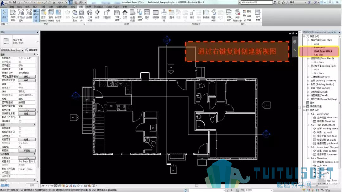Click 编辑 button for 视图范围 row
Image resolution: width=342 pixels, height=192 pixels.
(27, 139)
